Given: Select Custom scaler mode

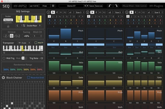Looking at the screenshot, I should [x=8, y=23].
